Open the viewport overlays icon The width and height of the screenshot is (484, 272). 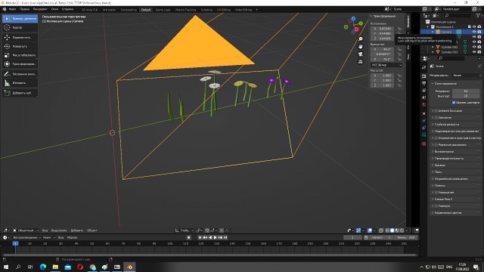pyautogui.click(x=370, y=230)
